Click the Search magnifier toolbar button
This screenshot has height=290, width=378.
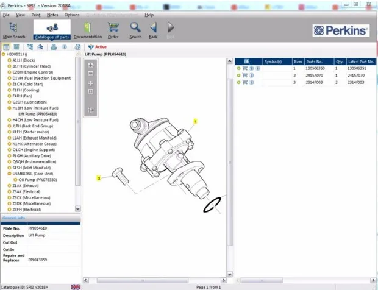pyautogui.click(x=135, y=30)
